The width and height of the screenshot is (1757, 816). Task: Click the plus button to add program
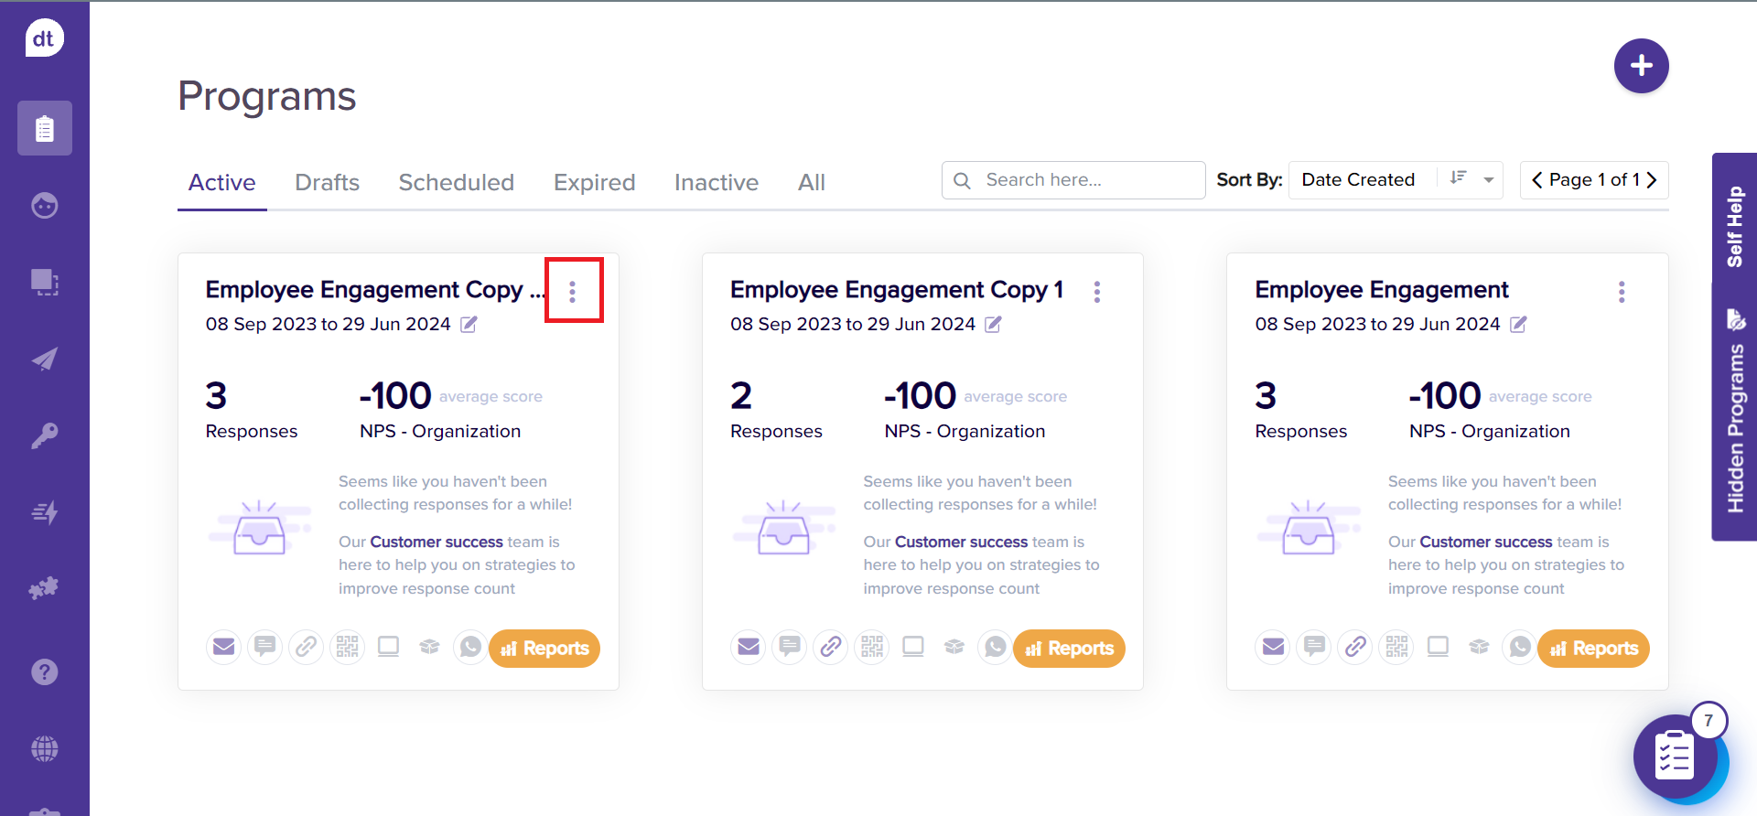[x=1641, y=66]
